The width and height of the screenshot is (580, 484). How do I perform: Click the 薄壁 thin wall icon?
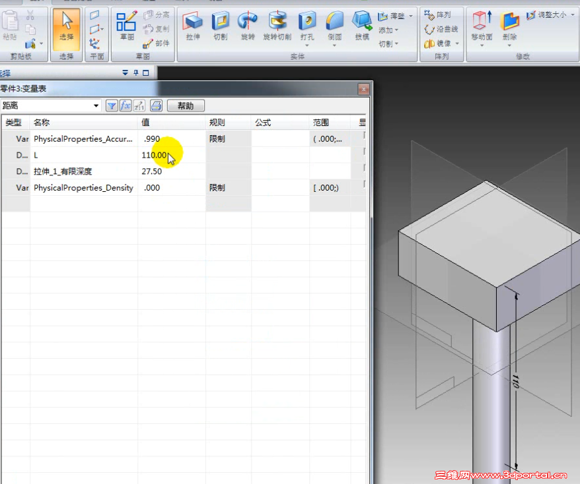(x=383, y=16)
